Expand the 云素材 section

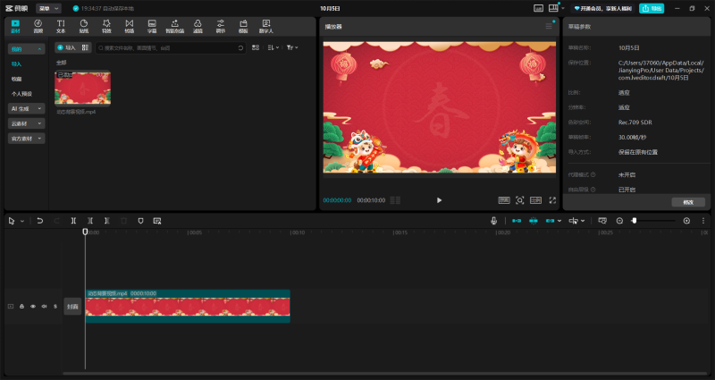pos(27,123)
